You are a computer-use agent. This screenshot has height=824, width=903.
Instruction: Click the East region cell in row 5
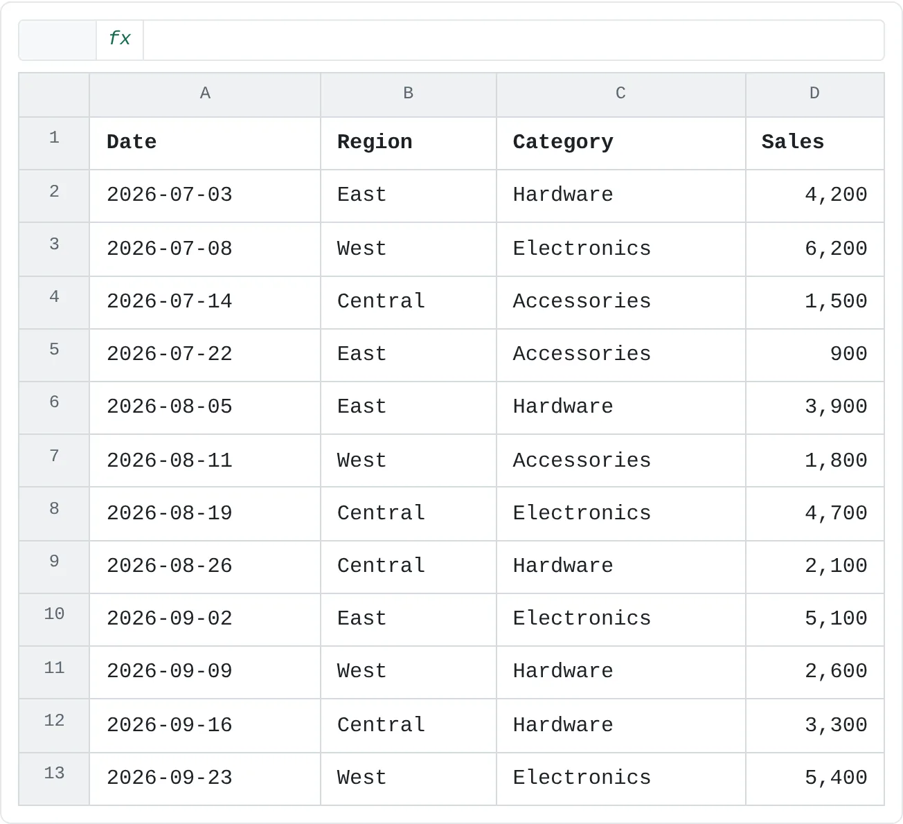[409, 355]
